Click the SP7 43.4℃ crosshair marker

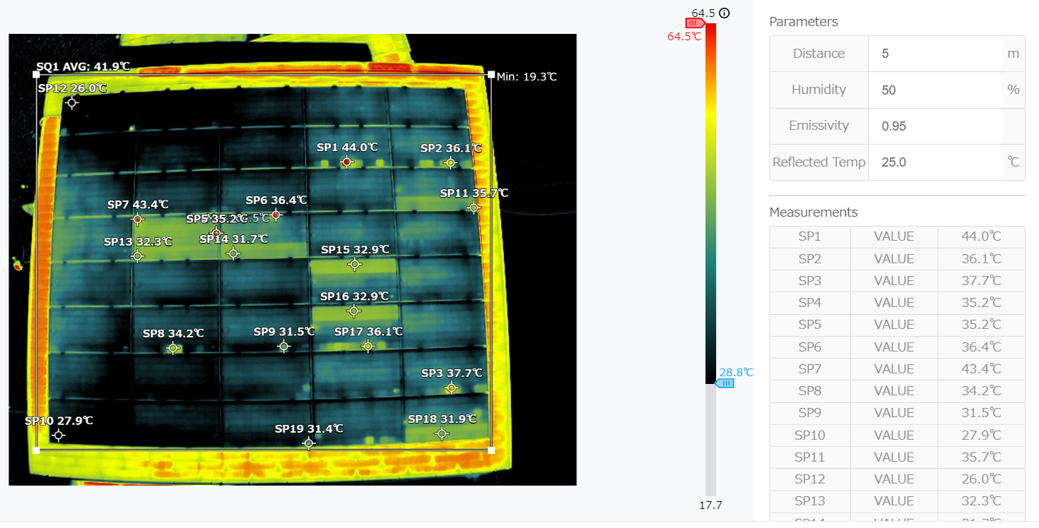click(x=138, y=220)
